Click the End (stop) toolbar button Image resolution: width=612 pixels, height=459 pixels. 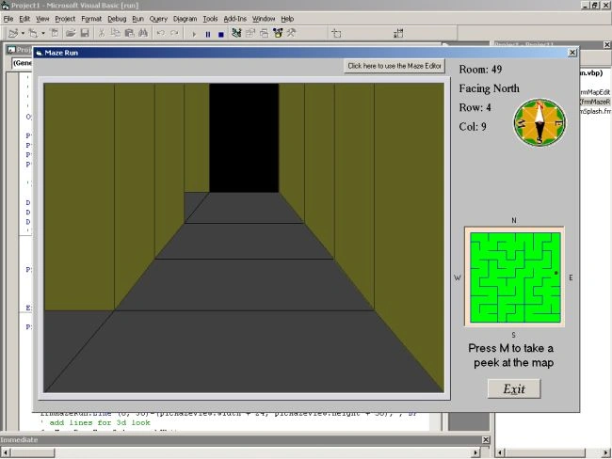pos(221,34)
